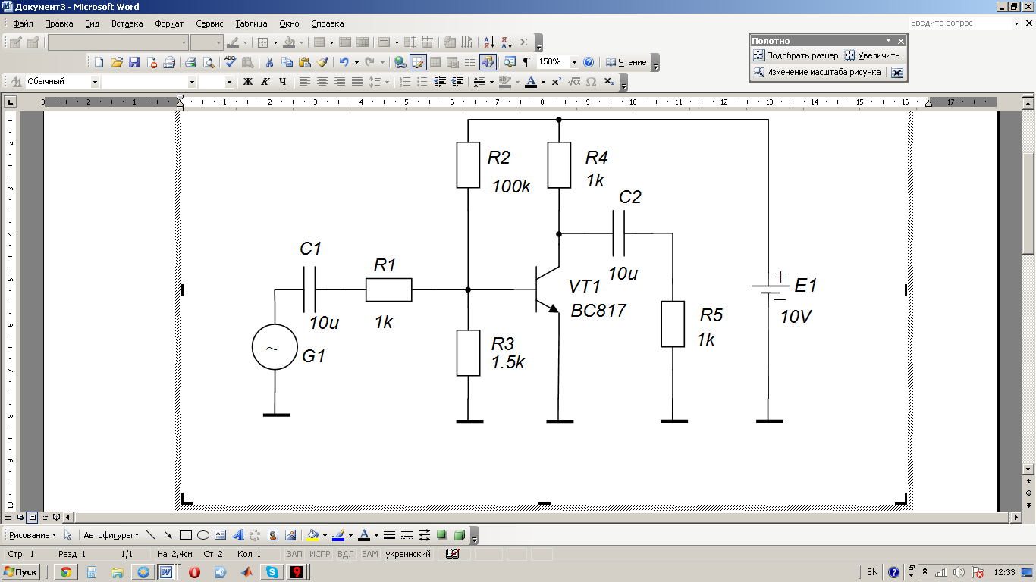Insert hyperlink globe icon

click(x=400, y=62)
